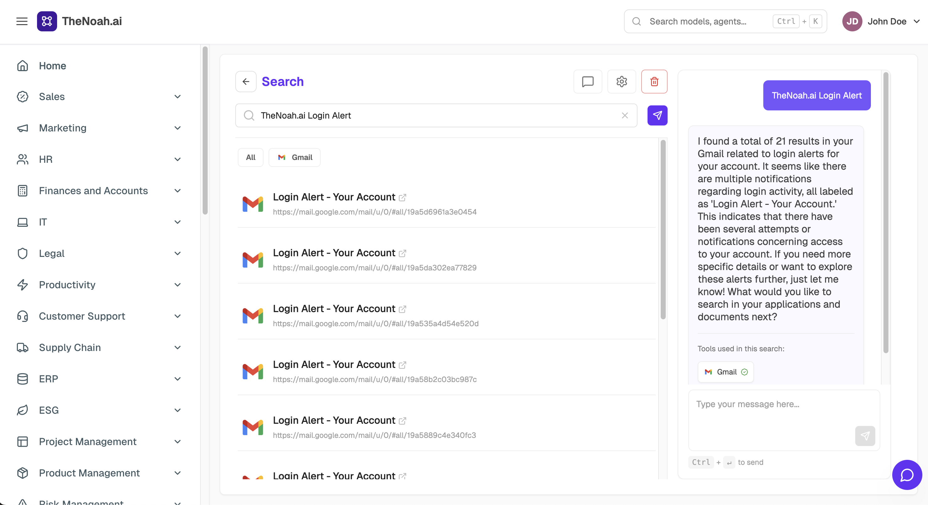This screenshot has height=505, width=928.
Task: Expand the Marketing section chevron
Action: pyautogui.click(x=178, y=128)
